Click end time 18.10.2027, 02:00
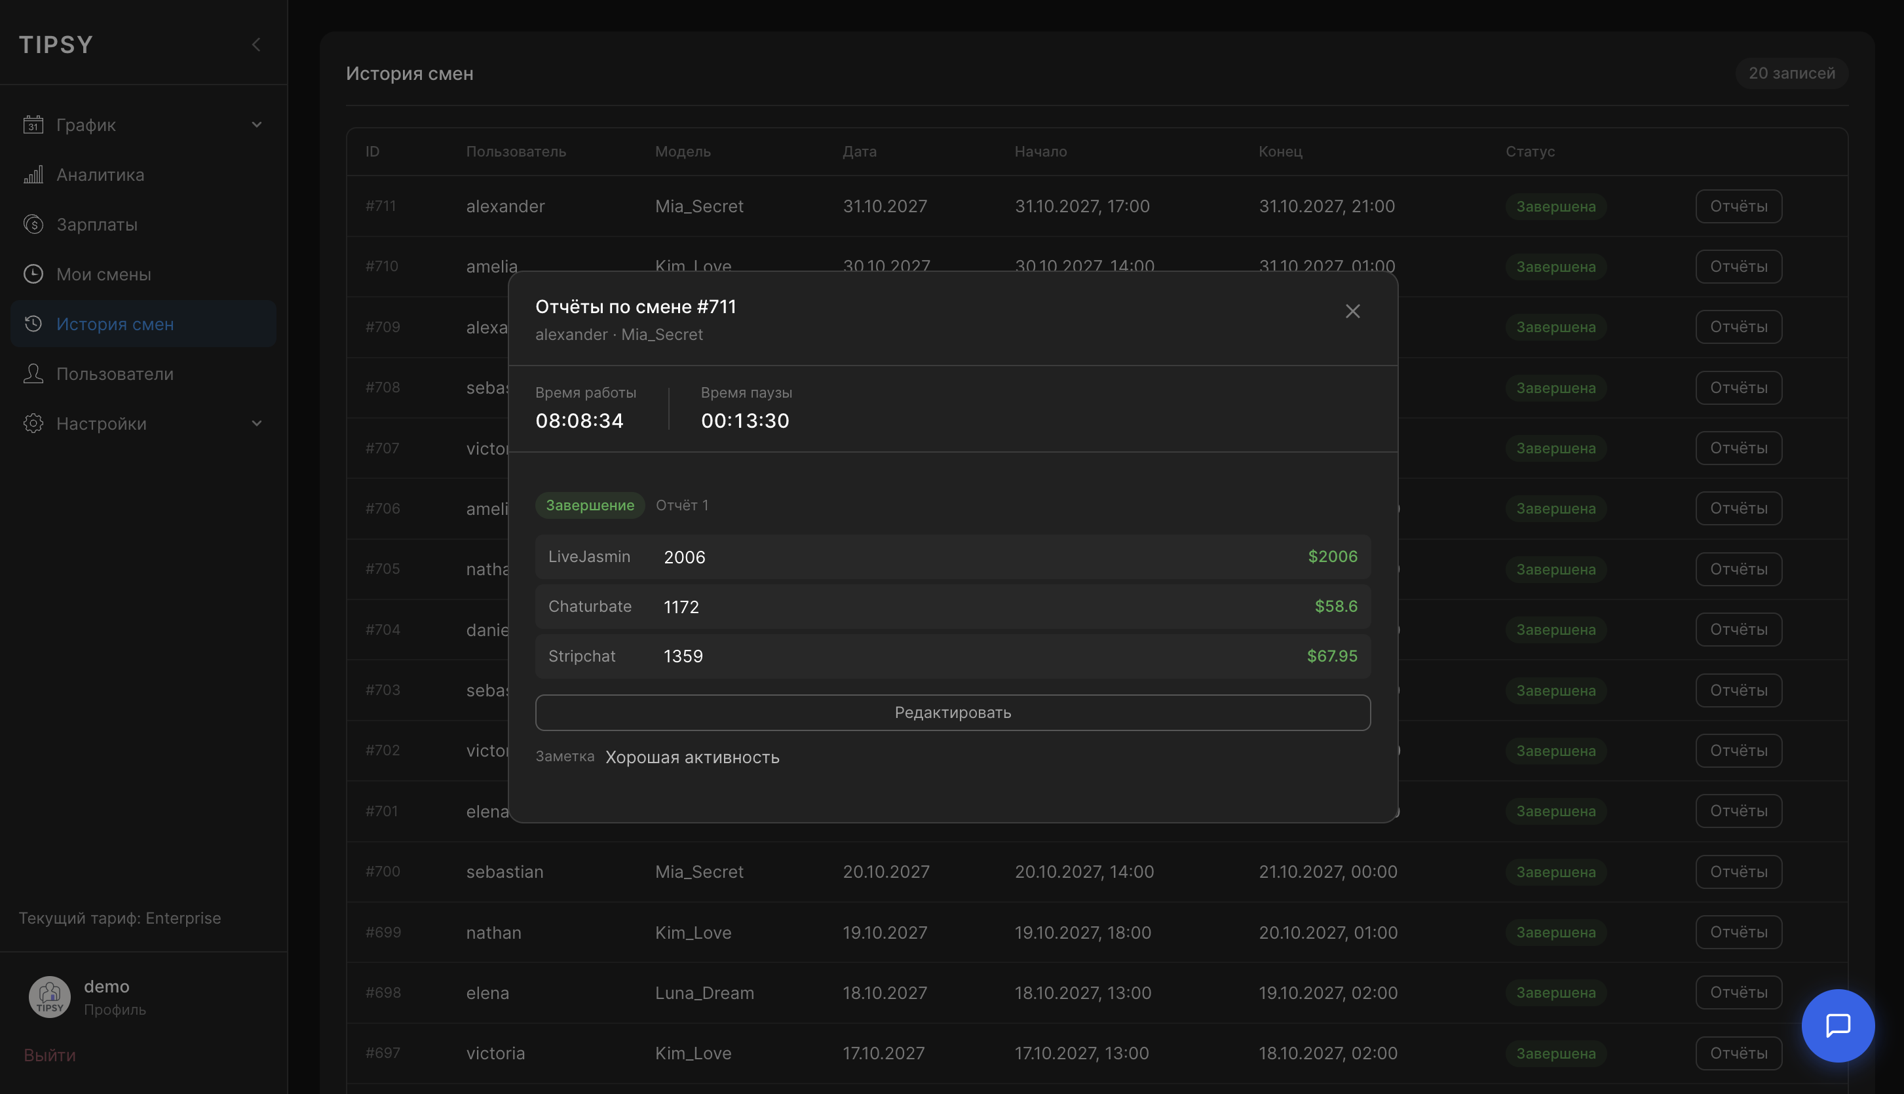The image size is (1904, 1094). click(x=1329, y=1053)
